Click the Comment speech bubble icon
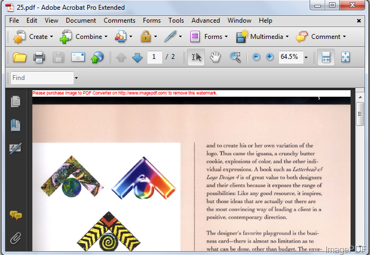The image size is (370, 255). pos(302,37)
